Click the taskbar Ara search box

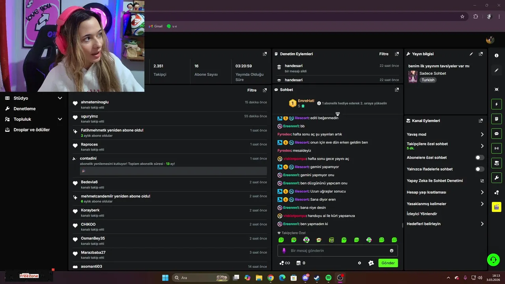click(200, 278)
